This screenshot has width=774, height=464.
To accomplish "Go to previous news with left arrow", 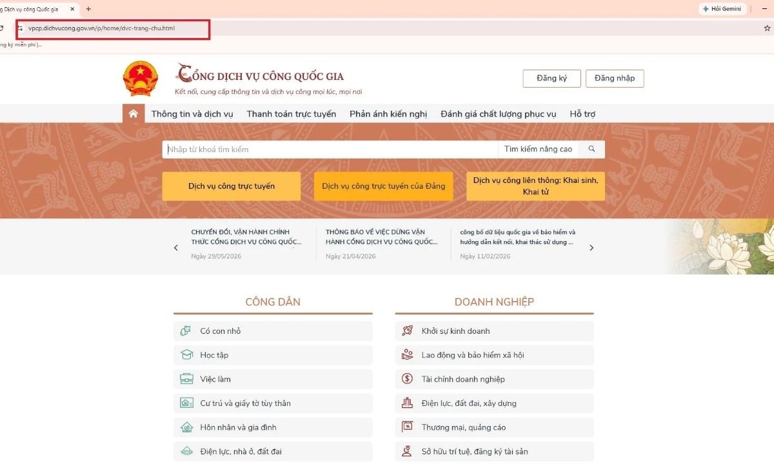I will click(175, 247).
